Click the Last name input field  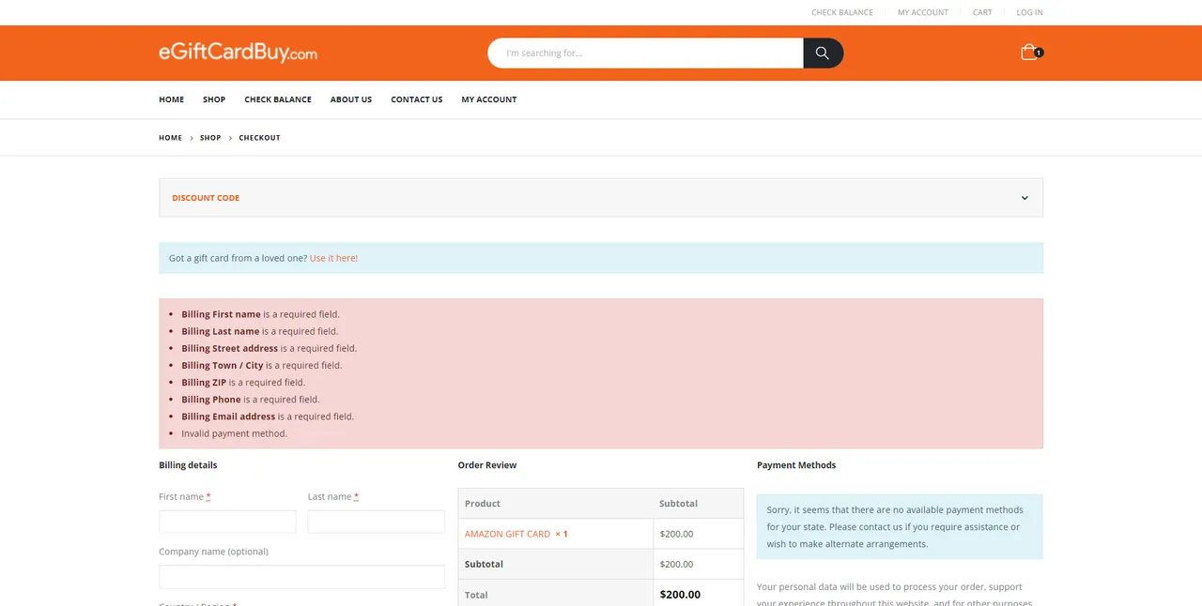click(377, 522)
